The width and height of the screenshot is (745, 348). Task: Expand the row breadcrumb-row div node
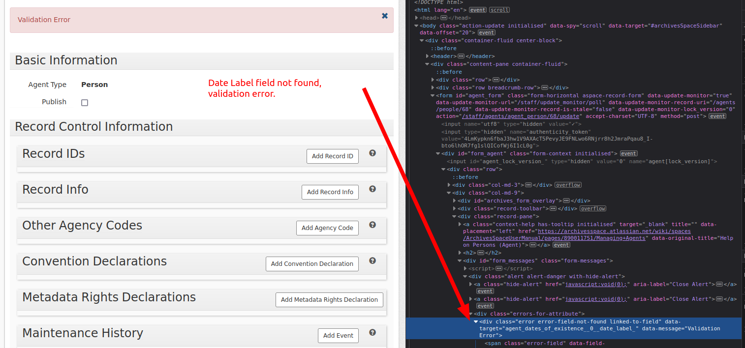coord(433,87)
